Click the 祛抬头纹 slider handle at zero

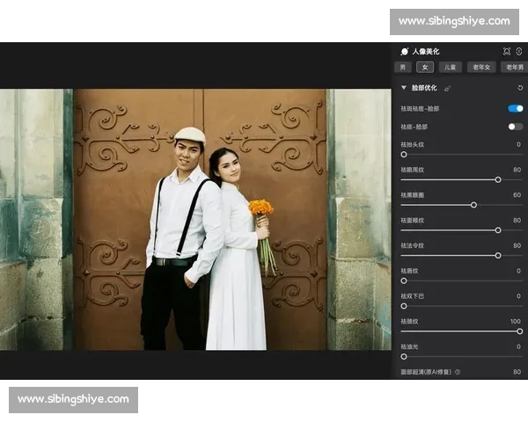click(x=404, y=154)
